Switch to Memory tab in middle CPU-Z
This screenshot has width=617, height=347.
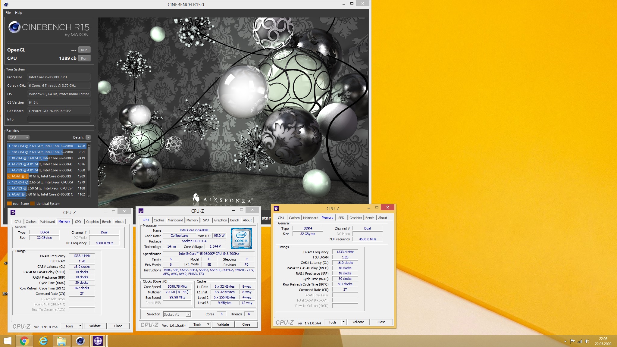192,220
